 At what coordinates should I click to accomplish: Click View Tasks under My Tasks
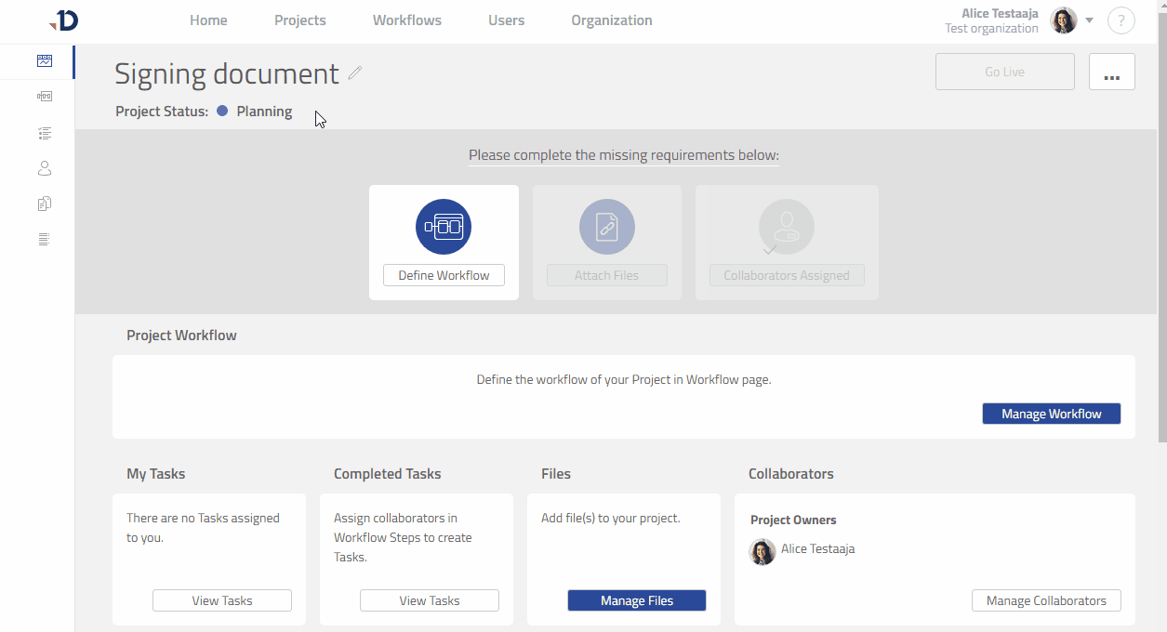tap(222, 600)
